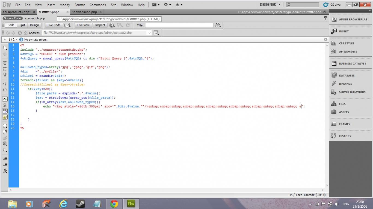
Task: Click the Title input field
Action: tap(179, 25)
